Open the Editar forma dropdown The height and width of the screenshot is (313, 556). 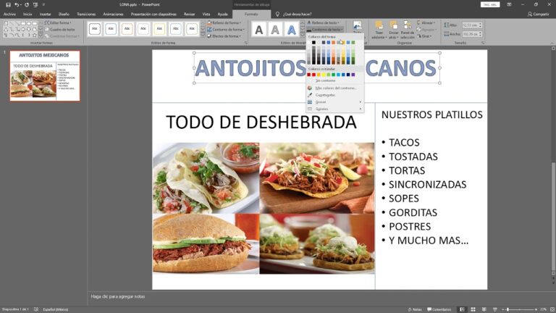pyautogui.click(x=58, y=22)
